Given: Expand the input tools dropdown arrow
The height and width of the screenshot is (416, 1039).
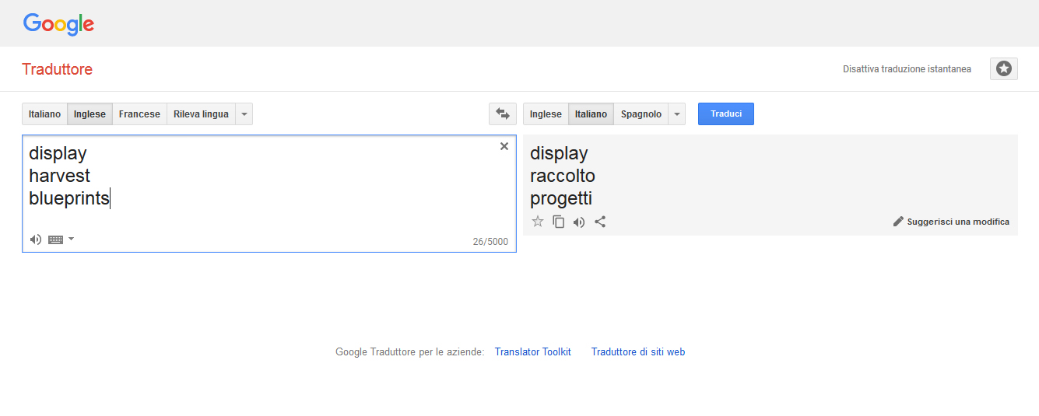Looking at the screenshot, I should click(72, 239).
